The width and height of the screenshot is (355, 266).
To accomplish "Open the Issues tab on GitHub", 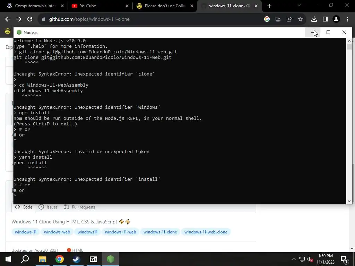I will click(x=48, y=207).
